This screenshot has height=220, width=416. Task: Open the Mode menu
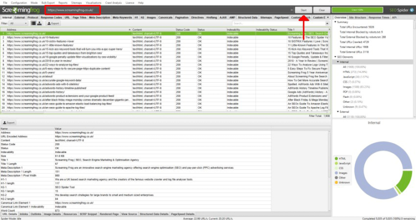(34, 3)
